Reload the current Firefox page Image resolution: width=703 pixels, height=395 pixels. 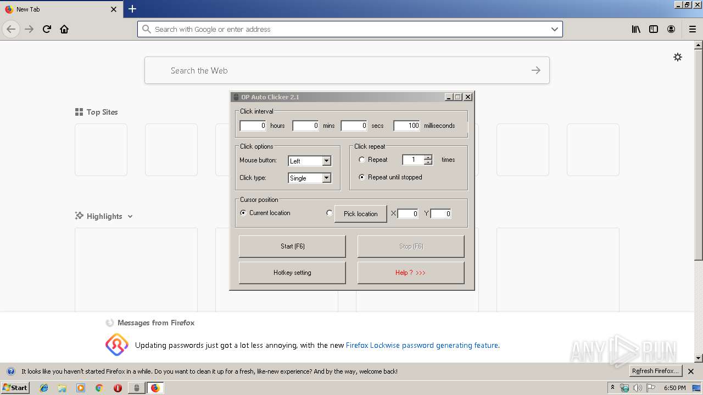click(x=47, y=29)
